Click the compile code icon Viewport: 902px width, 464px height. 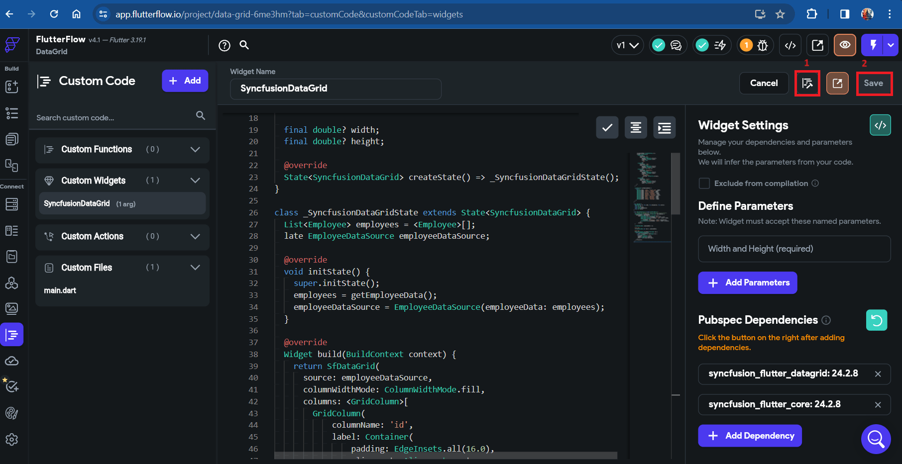coord(807,84)
